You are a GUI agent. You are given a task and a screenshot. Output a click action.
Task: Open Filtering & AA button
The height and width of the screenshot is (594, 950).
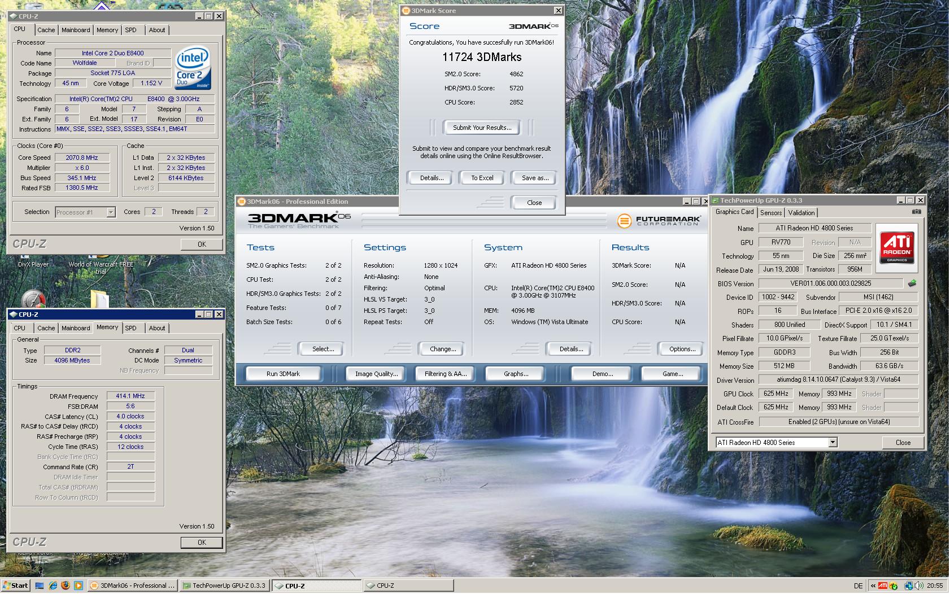click(446, 374)
